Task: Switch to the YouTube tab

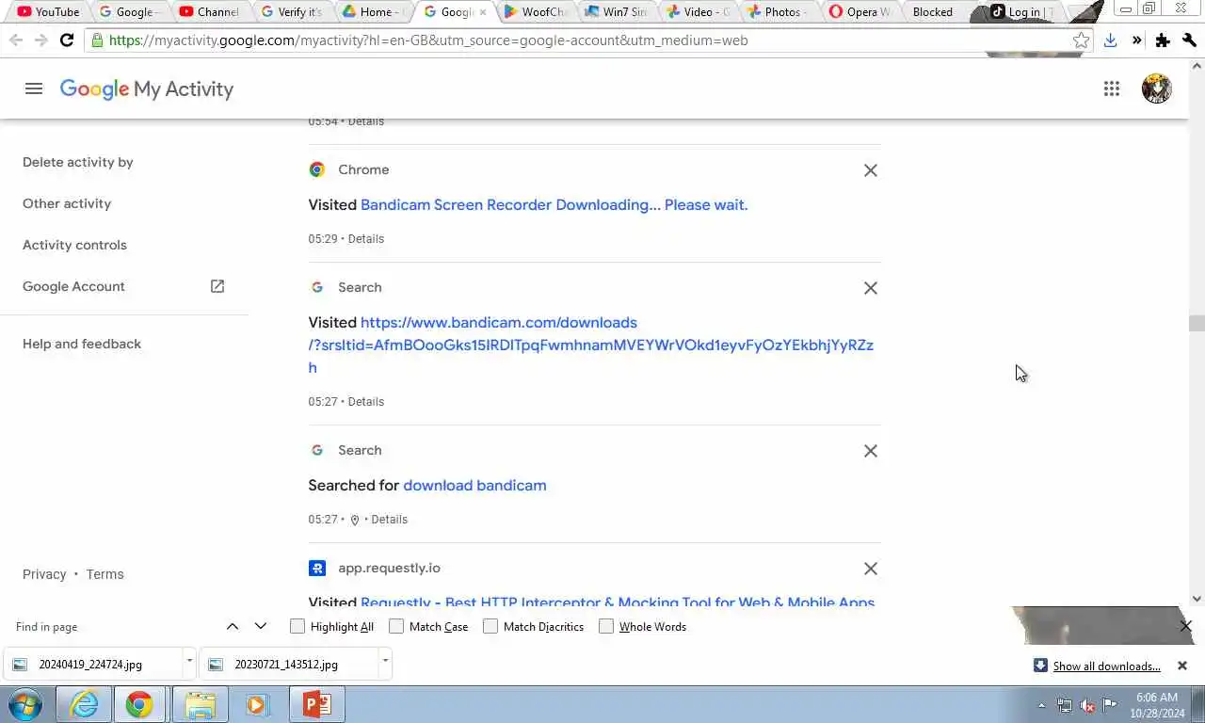Action: 48,12
